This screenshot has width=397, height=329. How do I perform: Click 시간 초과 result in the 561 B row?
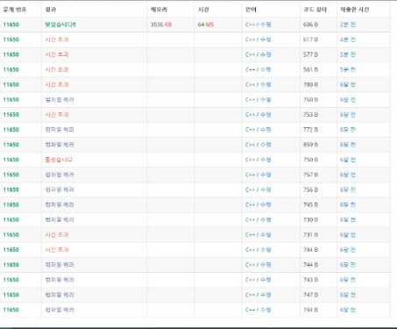coord(57,69)
